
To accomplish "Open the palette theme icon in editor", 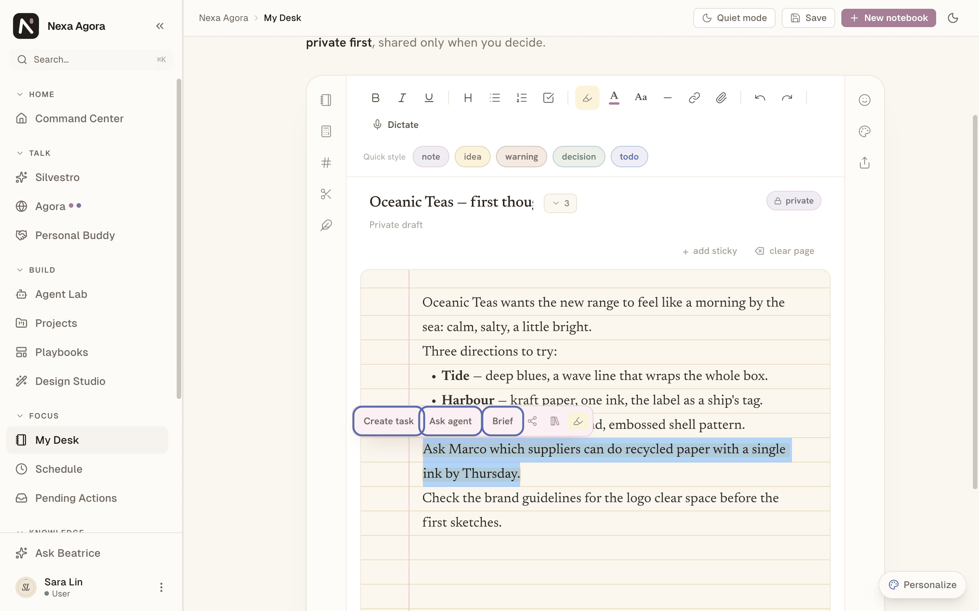I will [865, 131].
